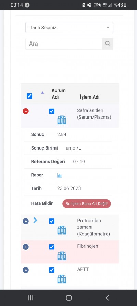Toggle the select-all checkbox in table header

pyautogui.click(x=29, y=96)
